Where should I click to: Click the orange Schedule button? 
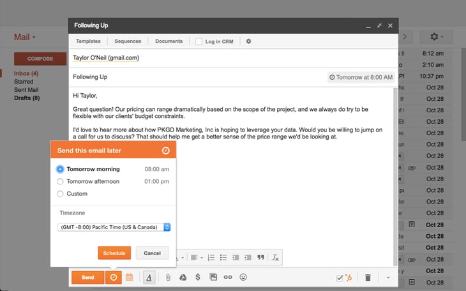point(114,253)
